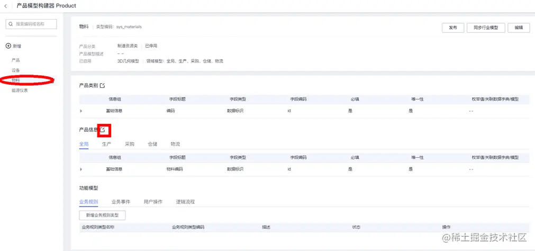The width and height of the screenshot is (535, 251).
Task: Click the 发布 button
Action: 453,28
